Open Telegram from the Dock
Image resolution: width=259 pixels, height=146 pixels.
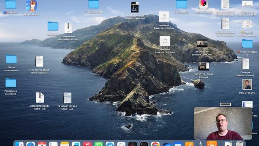coord(110,144)
